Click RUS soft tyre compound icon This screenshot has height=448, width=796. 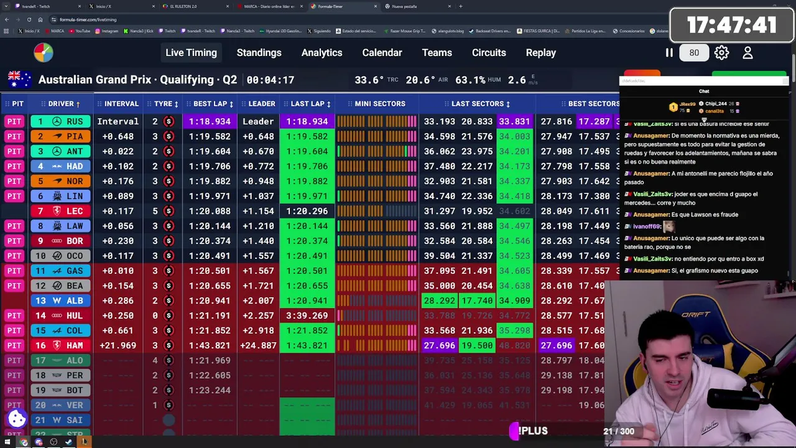coord(169,121)
